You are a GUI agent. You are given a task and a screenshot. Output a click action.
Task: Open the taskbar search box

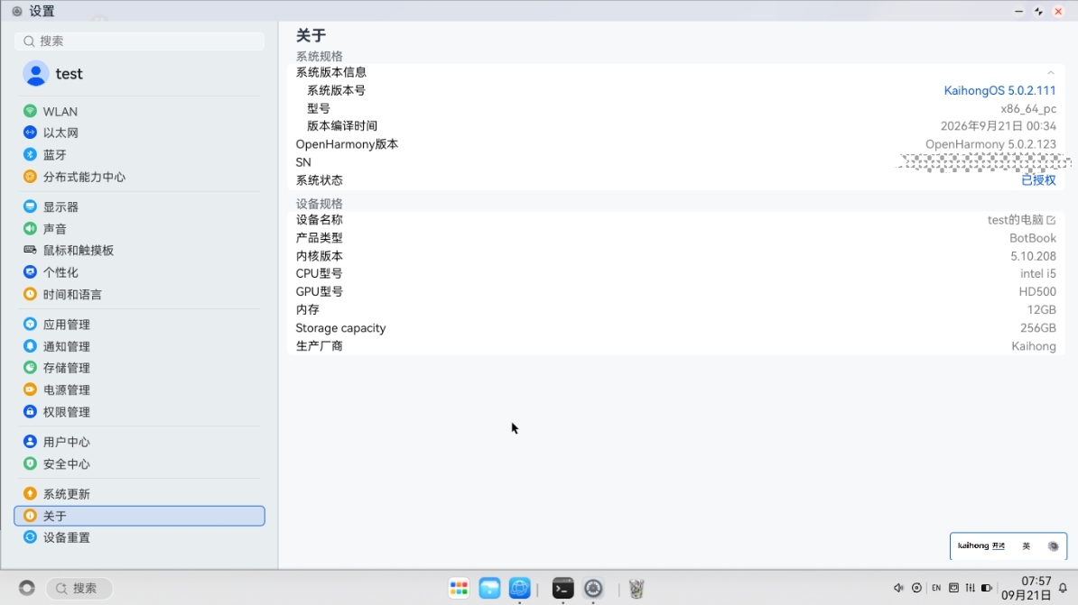[x=79, y=589]
